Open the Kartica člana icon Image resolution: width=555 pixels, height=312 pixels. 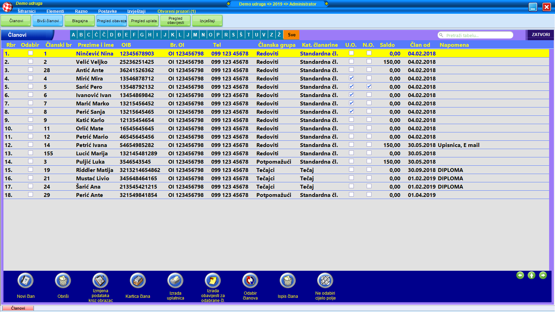tap(138, 281)
